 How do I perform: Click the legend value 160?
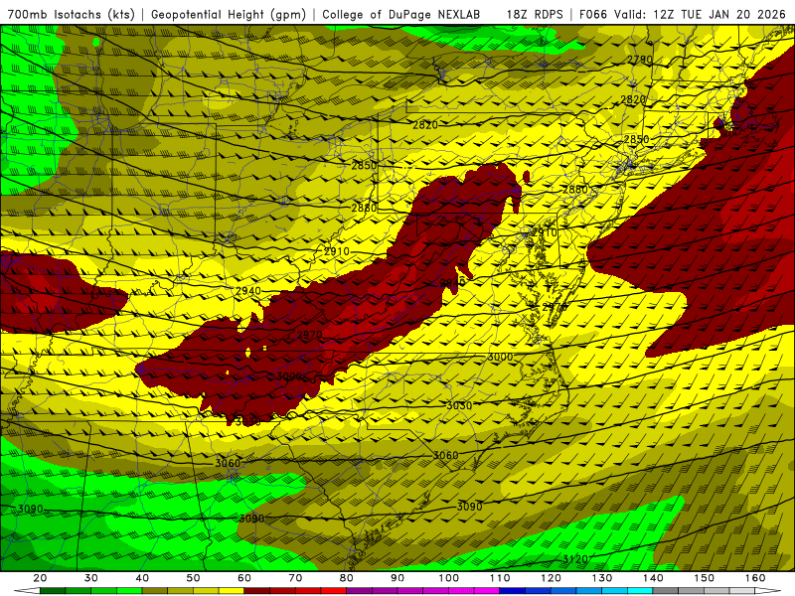coord(755,578)
